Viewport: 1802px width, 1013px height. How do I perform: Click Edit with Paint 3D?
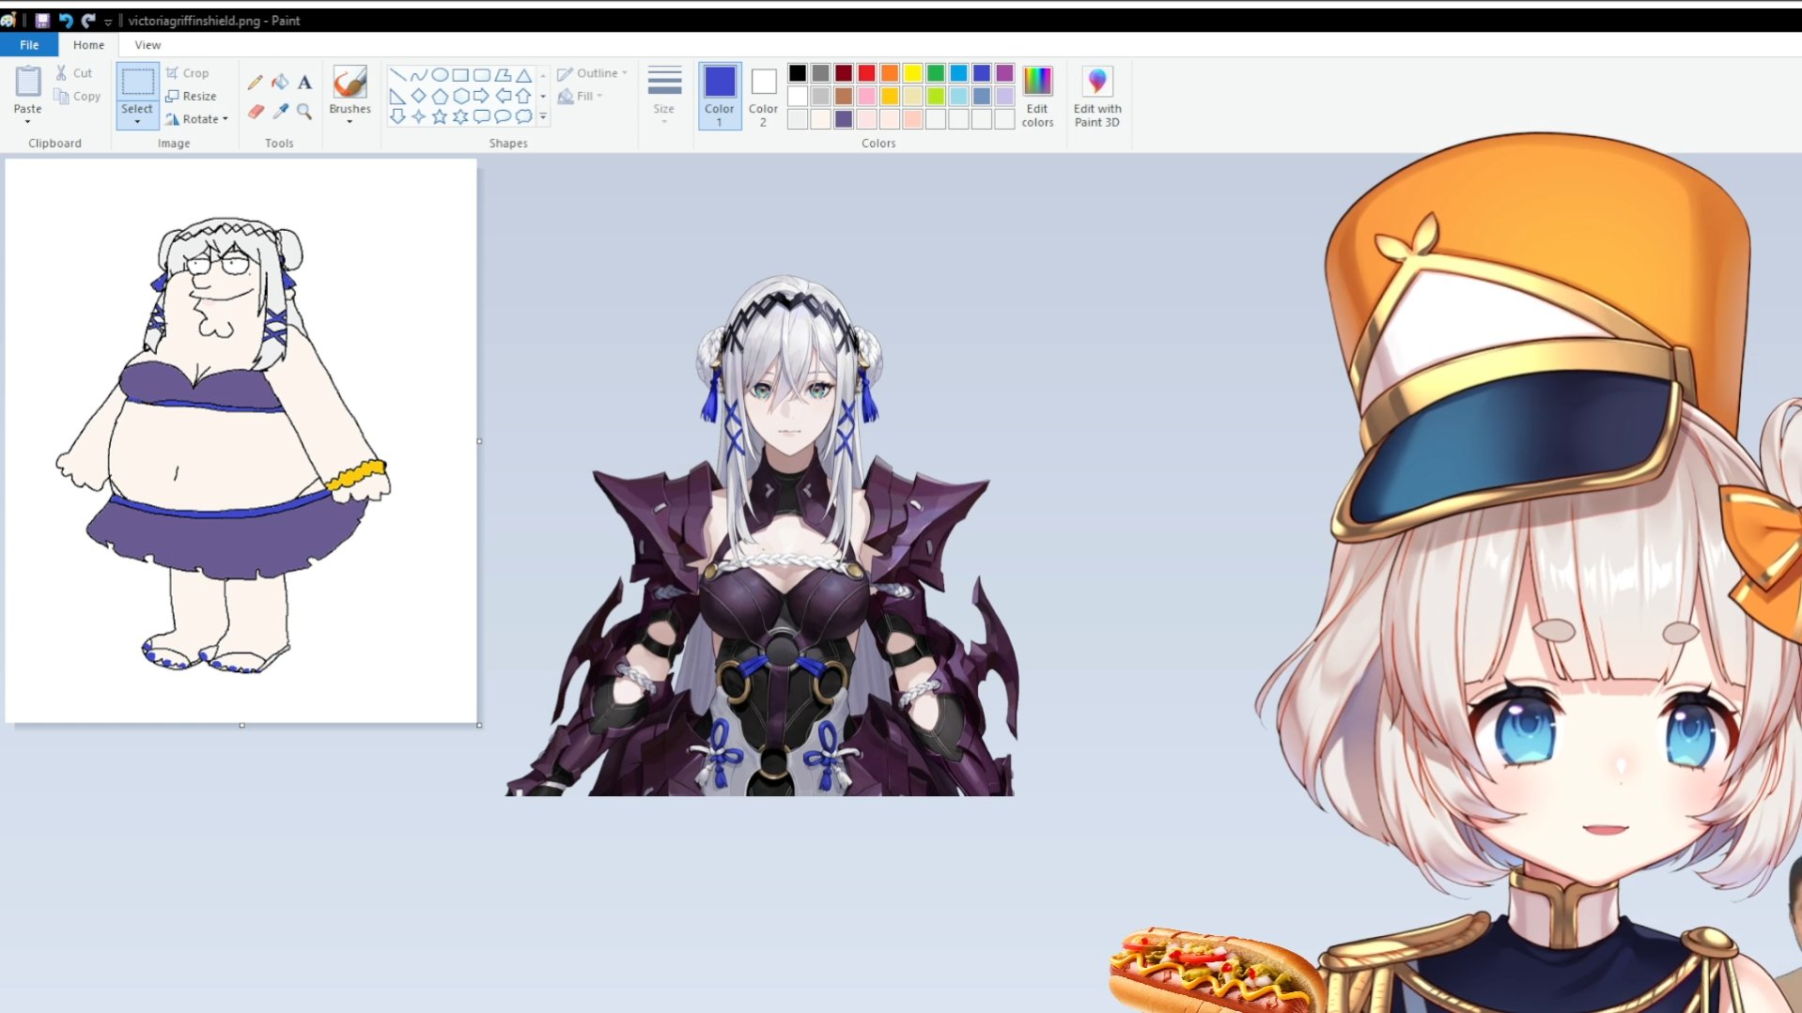click(1097, 95)
